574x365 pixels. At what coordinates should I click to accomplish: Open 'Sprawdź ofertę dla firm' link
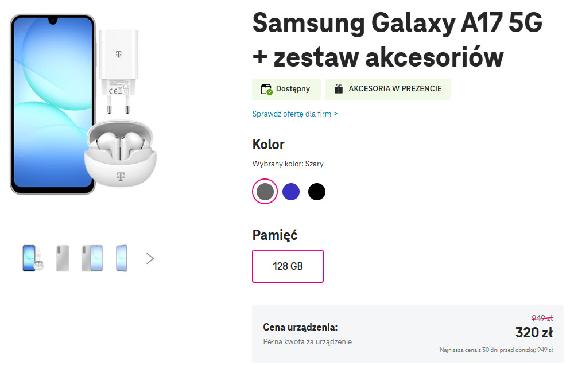295,114
